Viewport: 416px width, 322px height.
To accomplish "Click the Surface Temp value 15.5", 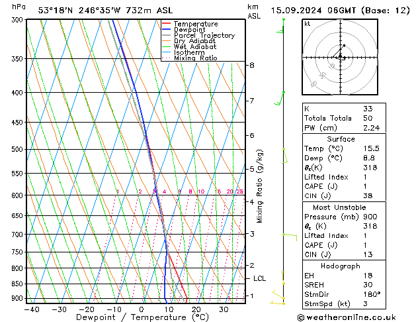I will pos(371,148).
